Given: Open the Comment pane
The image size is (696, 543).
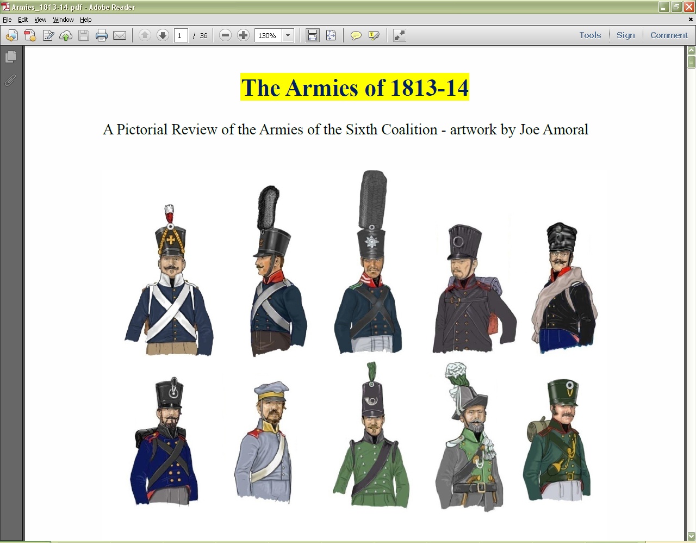Looking at the screenshot, I should click(x=669, y=35).
